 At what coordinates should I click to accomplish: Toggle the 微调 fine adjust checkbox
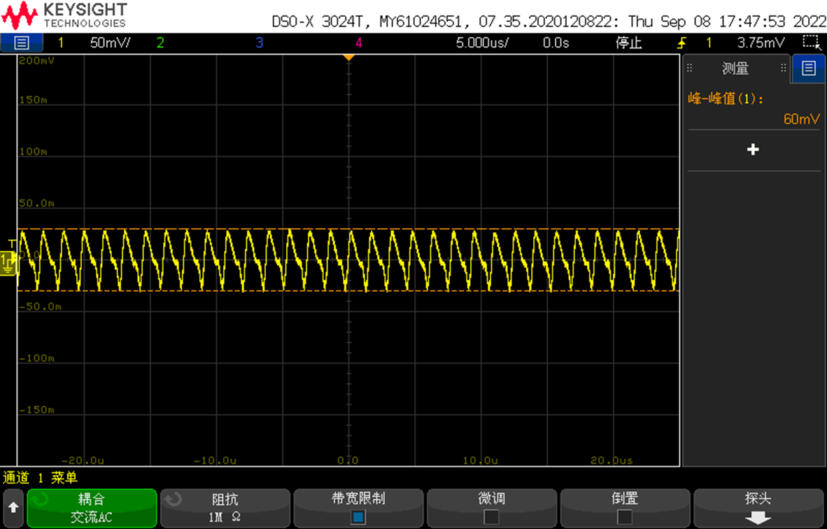[492, 517]
